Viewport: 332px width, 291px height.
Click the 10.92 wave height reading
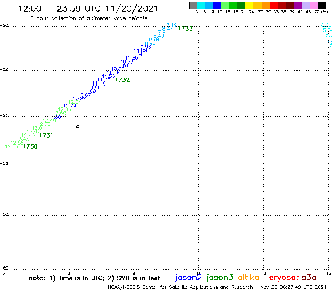79,98
